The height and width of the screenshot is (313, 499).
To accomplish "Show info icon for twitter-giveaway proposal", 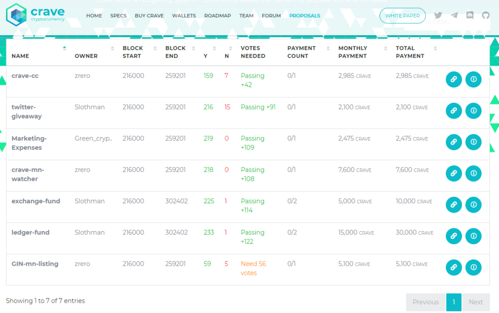I will pyautogui.click(x=473, y=110).
